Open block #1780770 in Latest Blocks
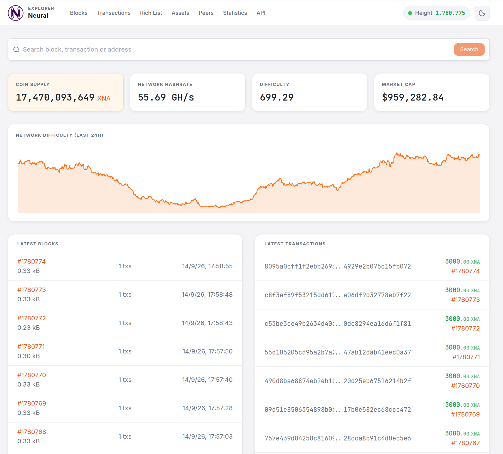The height and width of the screenshot is (454, 503). (32, 375)
